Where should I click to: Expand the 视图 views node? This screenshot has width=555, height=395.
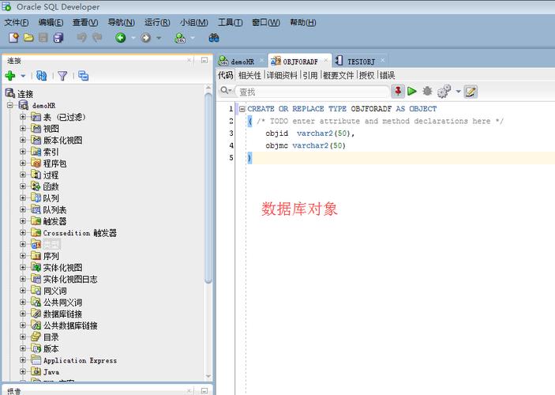pyautogui.click(x=23, y=128)
